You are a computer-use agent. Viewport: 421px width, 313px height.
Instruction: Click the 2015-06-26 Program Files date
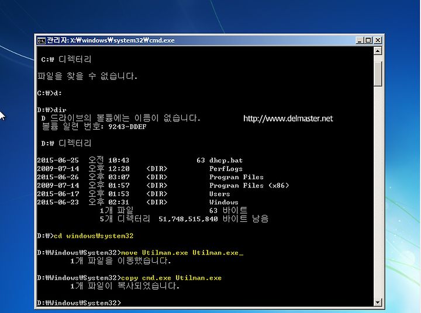[x=58, y=177]
